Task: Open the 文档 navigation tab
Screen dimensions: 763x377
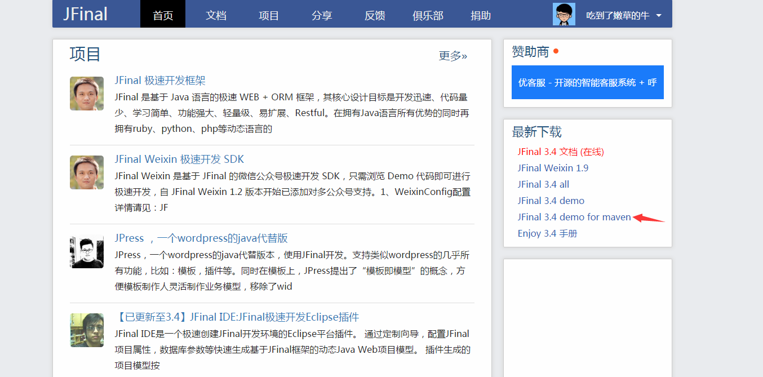Action: click(216, 15)
